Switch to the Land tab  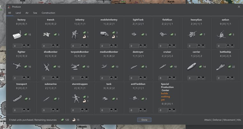(x=18, y=13)
